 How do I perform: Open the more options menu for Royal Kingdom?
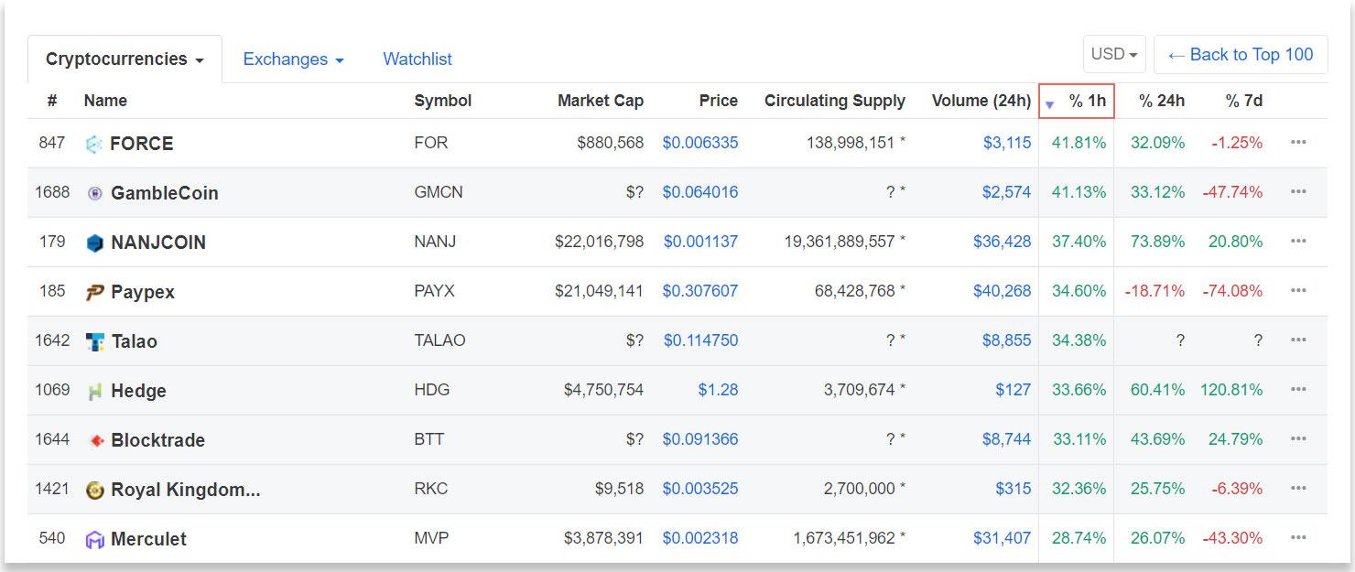[x=1298, y=489]
